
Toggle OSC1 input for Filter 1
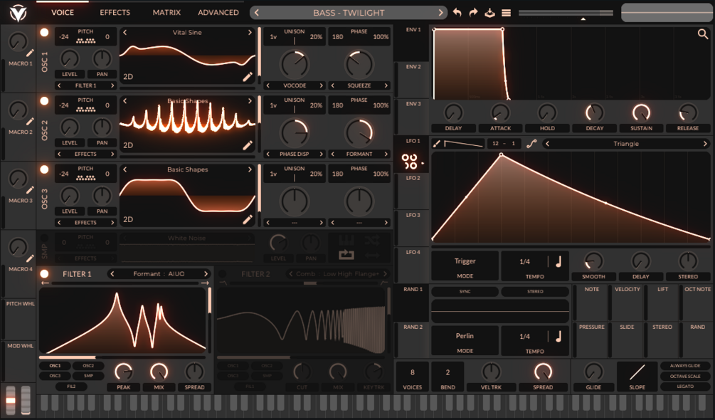[55, 366]
